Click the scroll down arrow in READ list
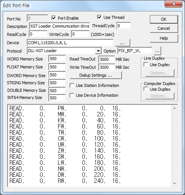 pyautogui.click(x=174, y=184)
